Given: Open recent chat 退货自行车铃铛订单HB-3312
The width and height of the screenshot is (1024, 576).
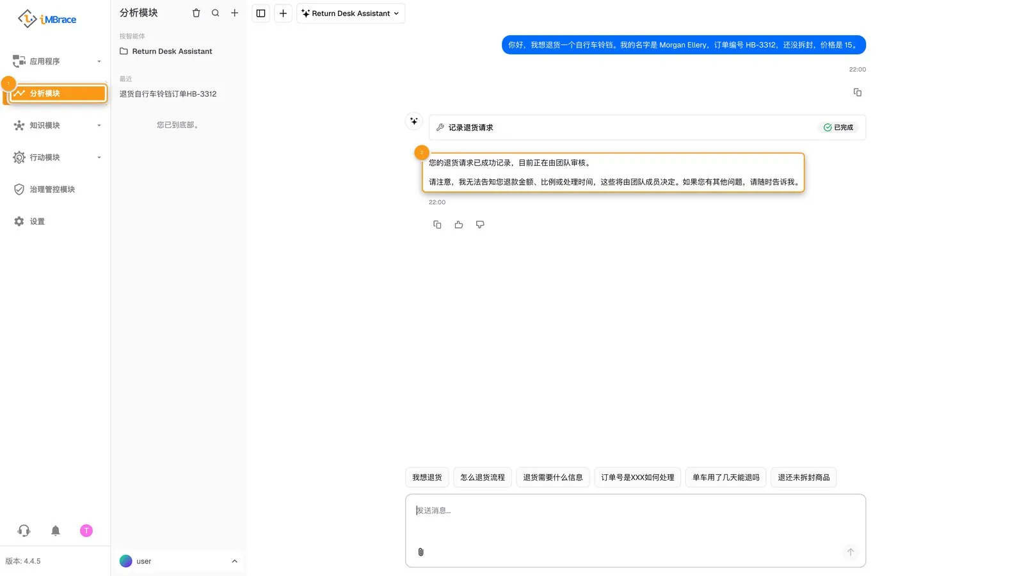Looking at the screenshot, I should tap(168, 94).
